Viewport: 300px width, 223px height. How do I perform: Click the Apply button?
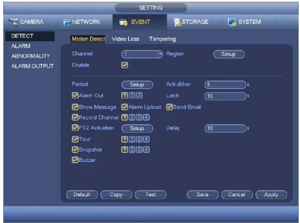point(271,195)
